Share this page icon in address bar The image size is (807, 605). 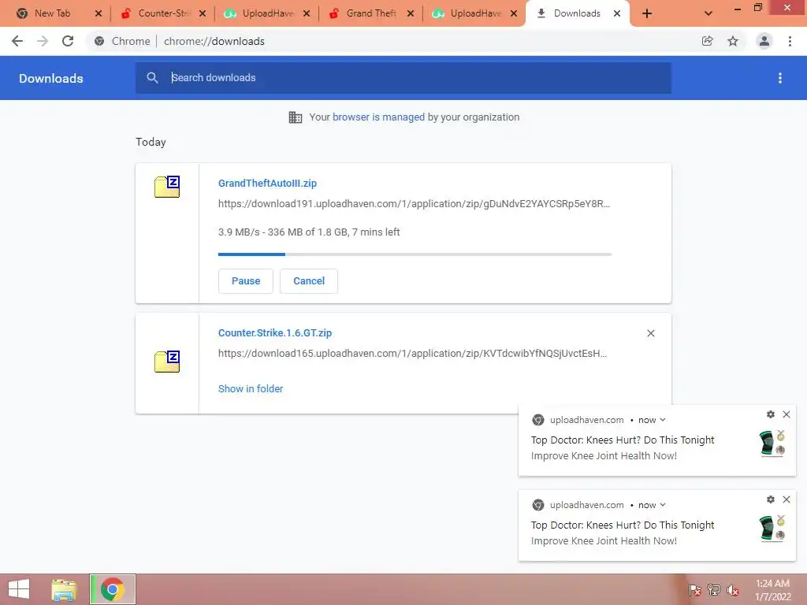(708, 41)
